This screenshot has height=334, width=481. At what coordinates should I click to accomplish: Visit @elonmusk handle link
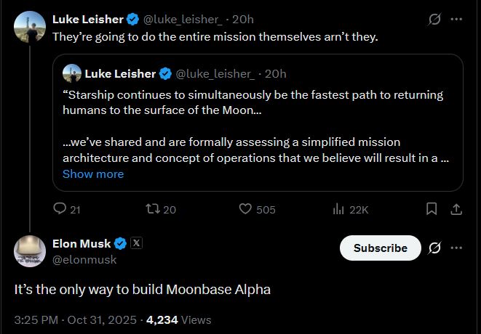pos(84,260)
